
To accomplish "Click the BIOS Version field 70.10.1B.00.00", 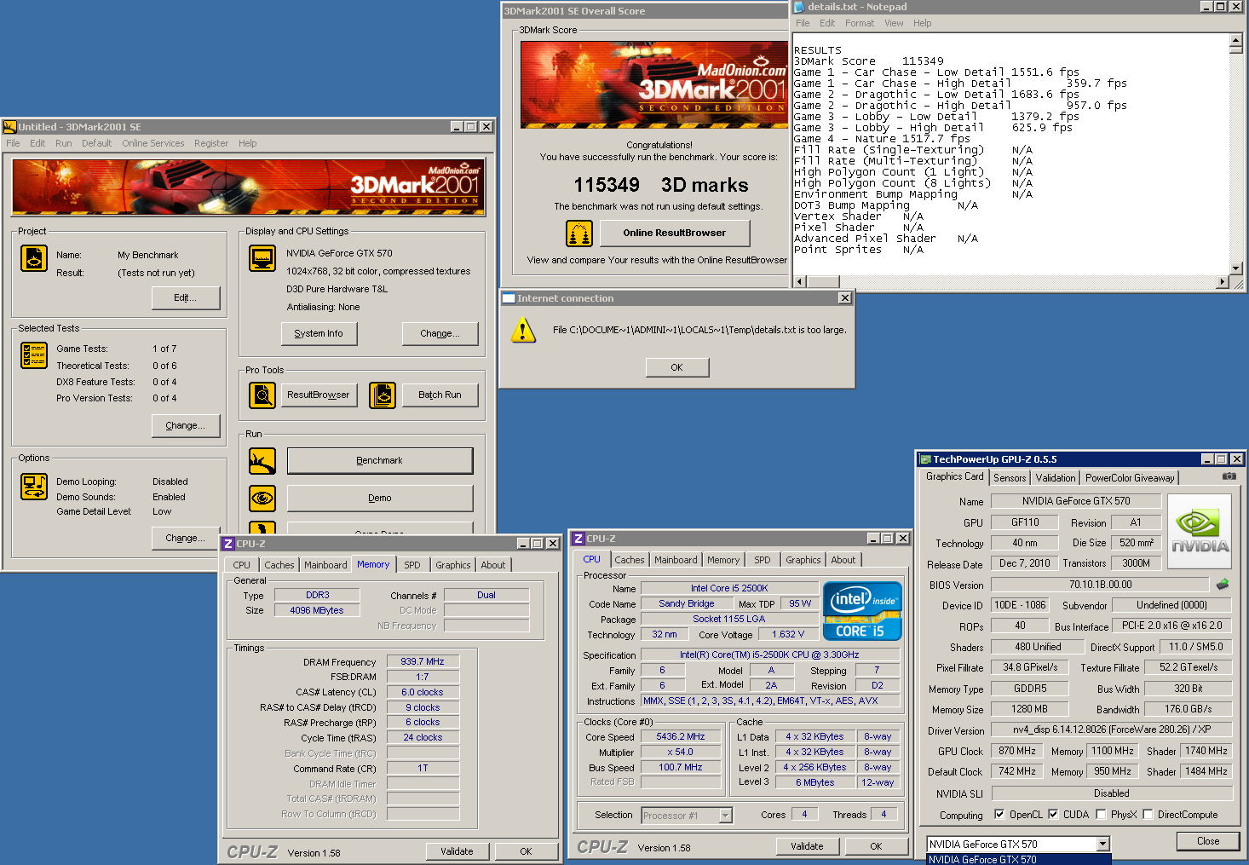I will click(x=1100, y=585).
